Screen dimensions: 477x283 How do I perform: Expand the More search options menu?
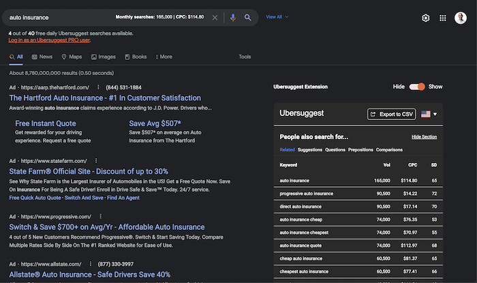click(x=164, y=57)
